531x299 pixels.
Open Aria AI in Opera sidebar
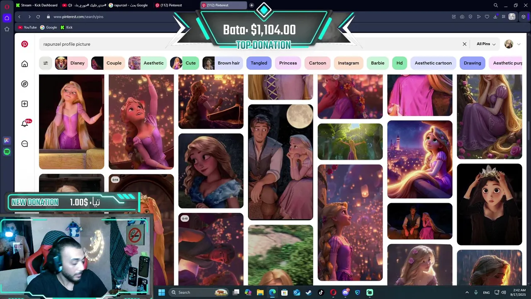tap(7, 141)
